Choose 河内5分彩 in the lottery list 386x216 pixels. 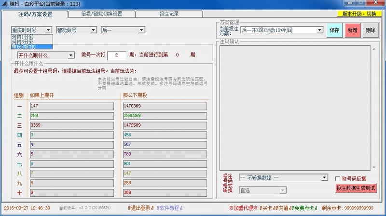coord(23,42)
